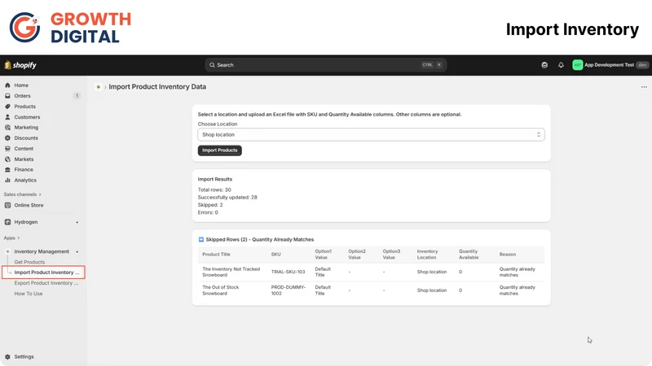Click the pin dot next to Inventory Management
This screenshot has height=366, width=652.
point(77,251)
